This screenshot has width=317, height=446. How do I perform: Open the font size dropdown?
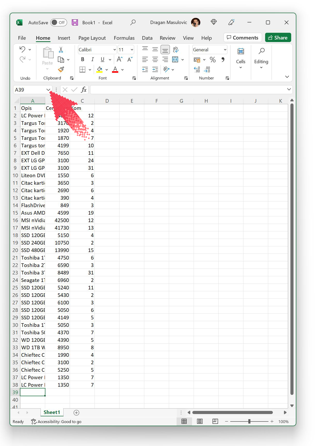click(132, 50)
